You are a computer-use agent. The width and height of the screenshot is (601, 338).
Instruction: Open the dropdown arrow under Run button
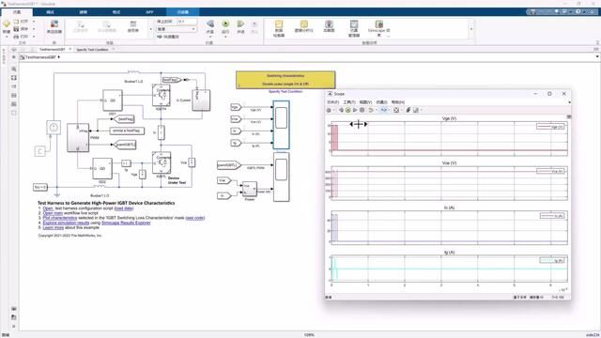(x=225, y=37)
